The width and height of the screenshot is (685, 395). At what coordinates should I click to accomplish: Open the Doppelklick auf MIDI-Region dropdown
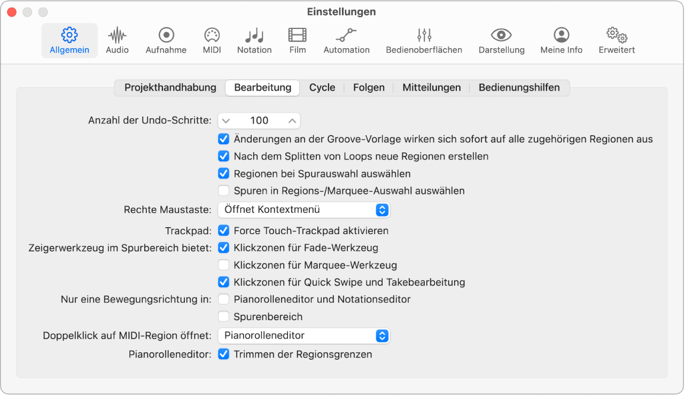pos(303,336)
